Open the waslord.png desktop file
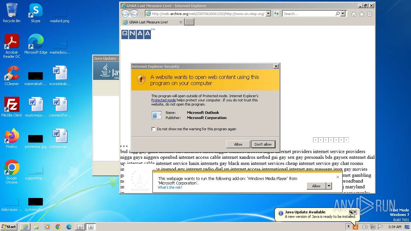The image size is (411, 231). [x=60, y=15]
